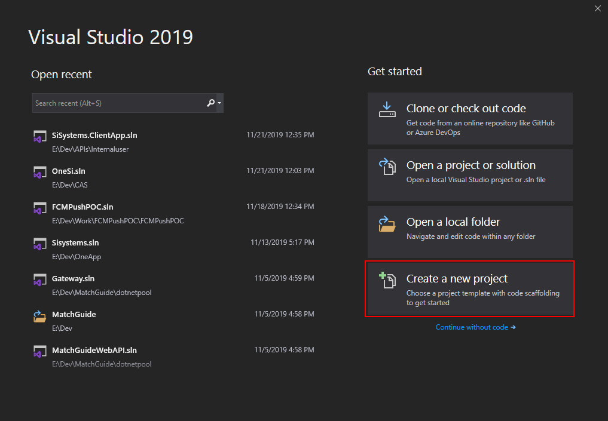Click the Open a local folder icon

pyautogui.click(x=387, y=223)
